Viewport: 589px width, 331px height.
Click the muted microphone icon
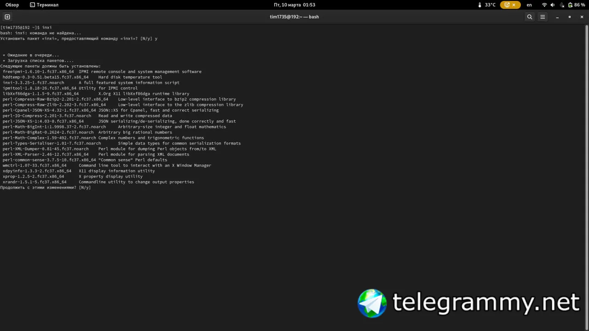pos(562,5)
